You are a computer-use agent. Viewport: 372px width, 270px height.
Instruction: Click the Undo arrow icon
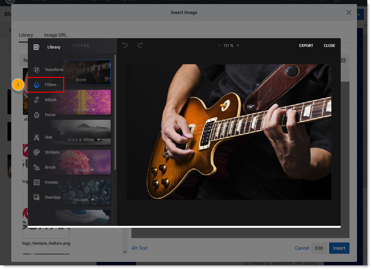point(125,45)
